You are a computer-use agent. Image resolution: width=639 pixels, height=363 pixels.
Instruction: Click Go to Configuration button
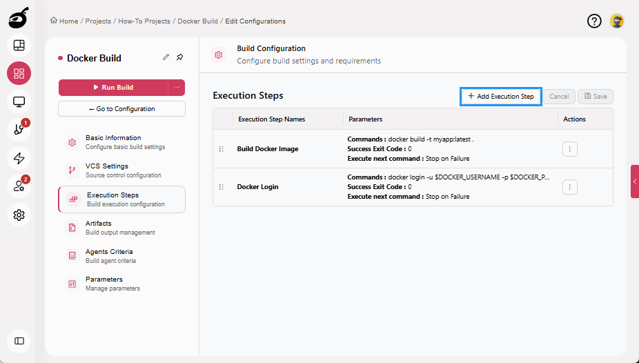pos(122,109)
